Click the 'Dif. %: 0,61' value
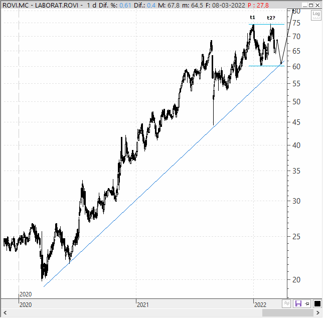This screenshot has width=323, height=318. point(115,6)
